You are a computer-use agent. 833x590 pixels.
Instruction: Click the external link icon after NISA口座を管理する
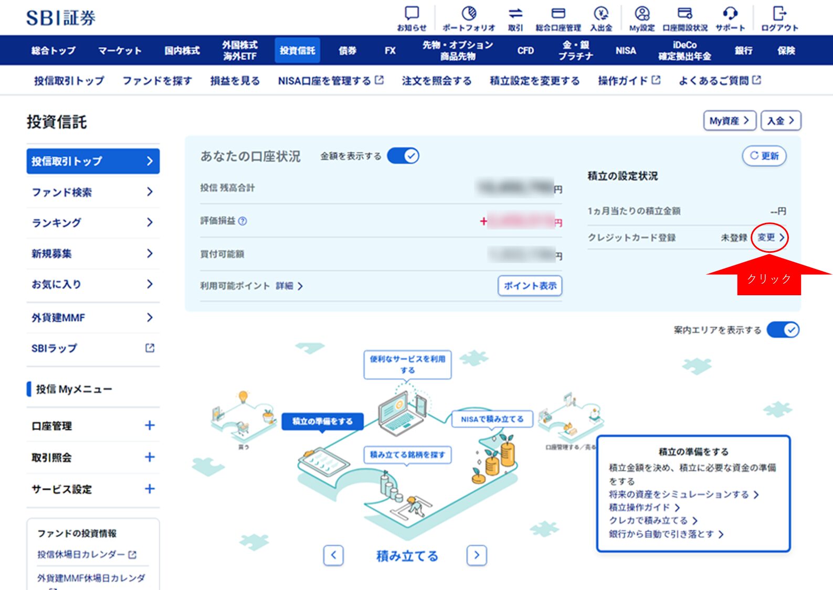379,80
